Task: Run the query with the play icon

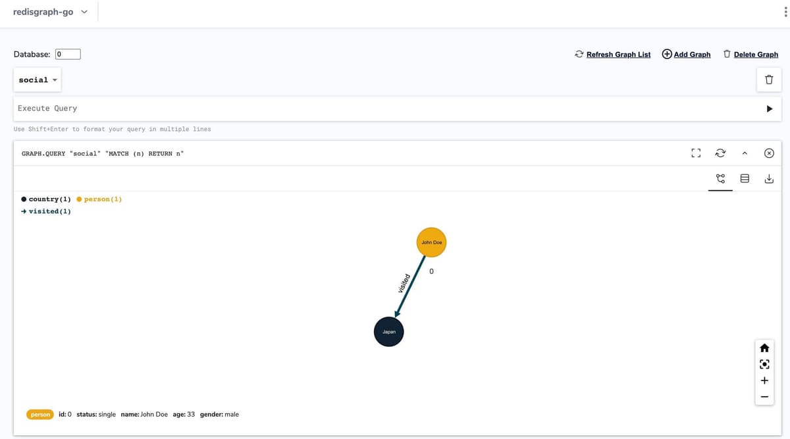Action: pos(769,109)
